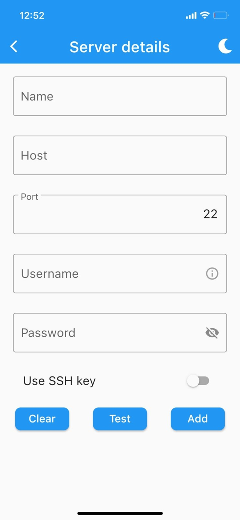
Task: Click into the Name field
Action: click(x=120, y=96)
